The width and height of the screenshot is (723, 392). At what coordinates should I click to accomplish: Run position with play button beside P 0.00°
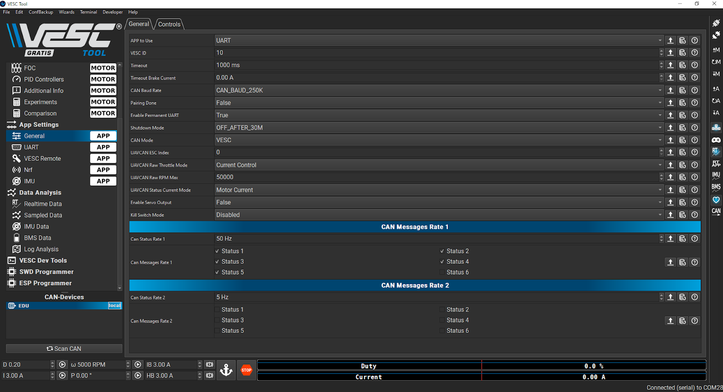pyautogui.click(x=138, y=375)
